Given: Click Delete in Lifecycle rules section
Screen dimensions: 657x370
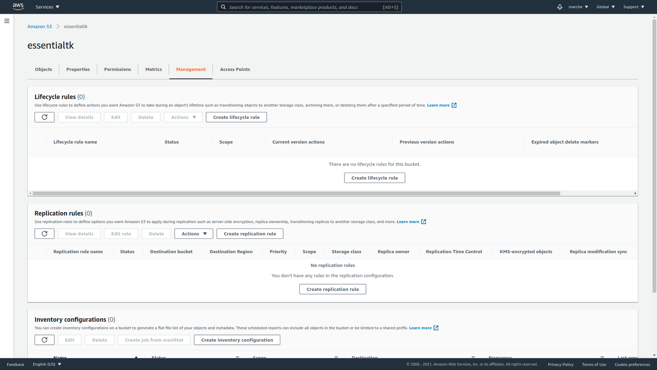Looking at the screenshot, I should [x=146, y=117].
